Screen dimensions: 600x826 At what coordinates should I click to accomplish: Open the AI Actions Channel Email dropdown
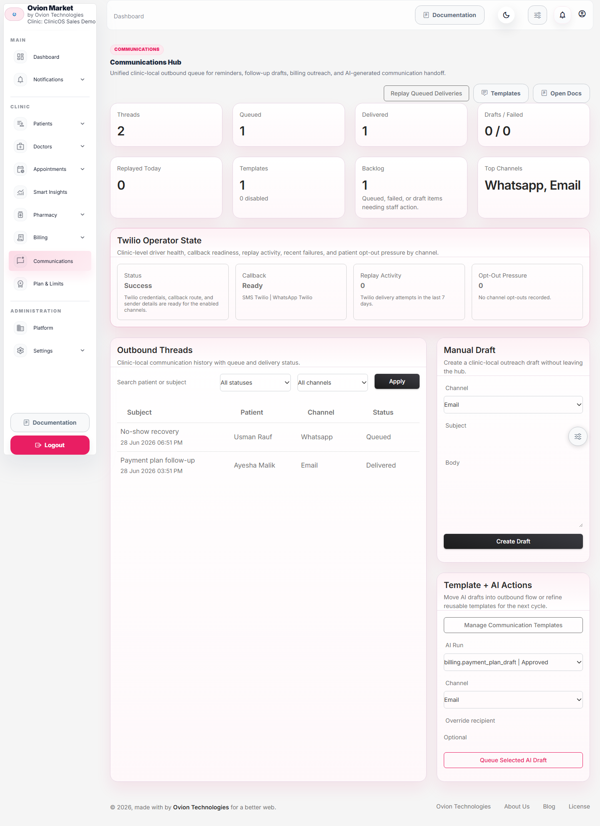[x=513, y=700]
